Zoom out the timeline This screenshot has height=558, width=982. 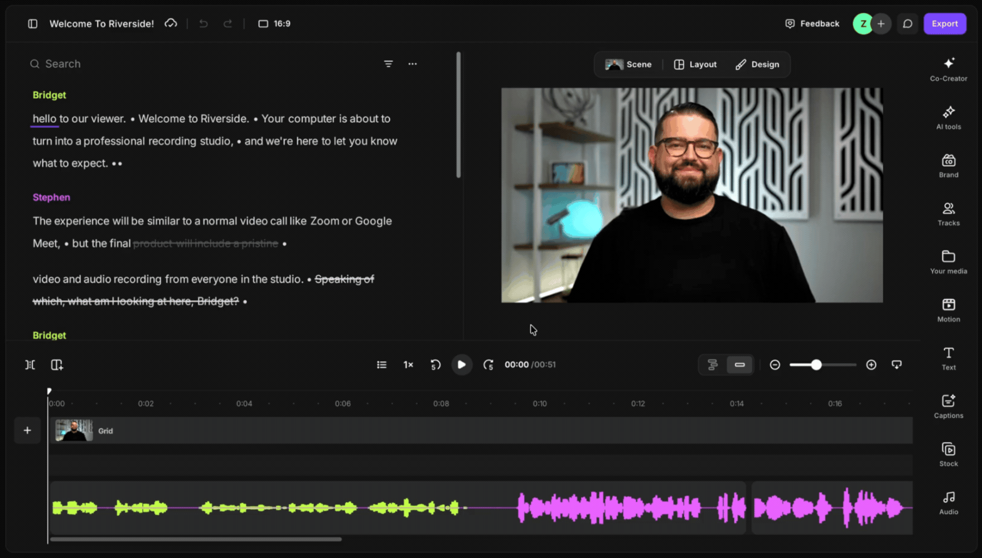pyautogui.click(x=775, y=365)
